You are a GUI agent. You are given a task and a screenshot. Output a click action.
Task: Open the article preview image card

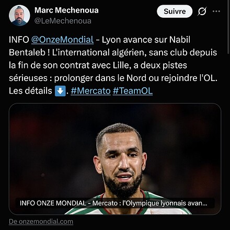pos(115,159)
